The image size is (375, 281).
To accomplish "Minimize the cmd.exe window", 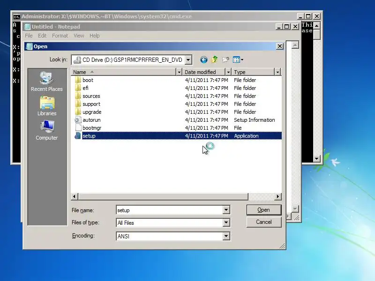I will click(x=300, y=16).
